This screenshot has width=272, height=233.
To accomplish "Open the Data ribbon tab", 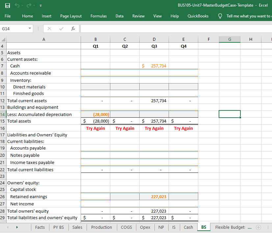I will point(120,16).
